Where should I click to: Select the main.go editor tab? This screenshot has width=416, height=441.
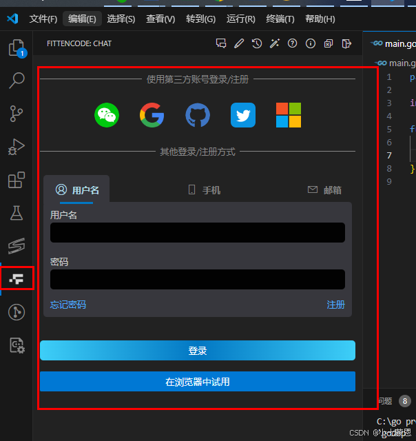pos(393,43)
